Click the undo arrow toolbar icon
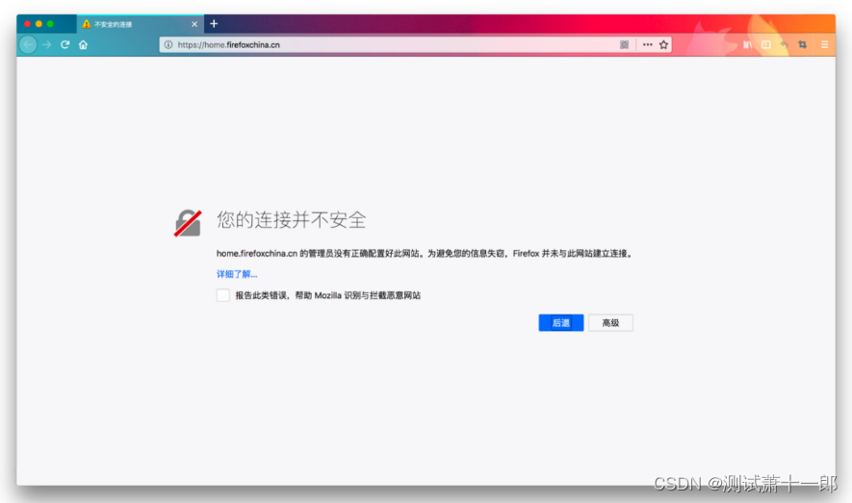The width and height of the screenshot is (852, 503). [x=784, y=44]
